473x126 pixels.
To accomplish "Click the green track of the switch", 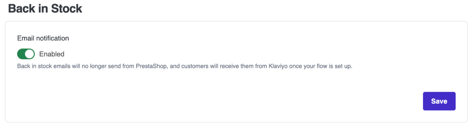I will [x=21, y=54].
